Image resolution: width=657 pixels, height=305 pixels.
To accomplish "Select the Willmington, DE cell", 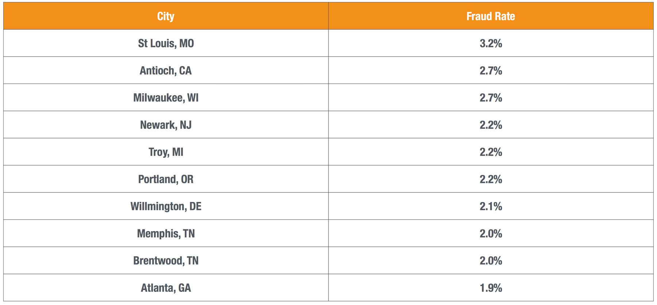I will [x=166, y=206].
